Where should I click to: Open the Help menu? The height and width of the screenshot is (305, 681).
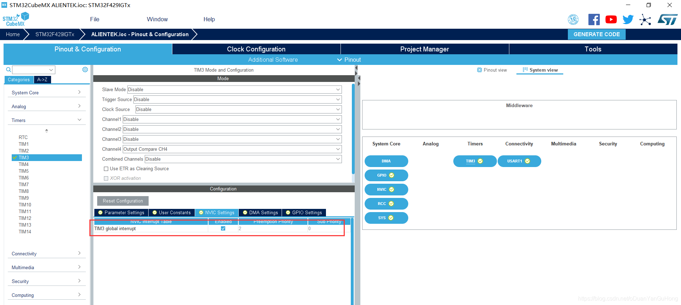point(209,20)
